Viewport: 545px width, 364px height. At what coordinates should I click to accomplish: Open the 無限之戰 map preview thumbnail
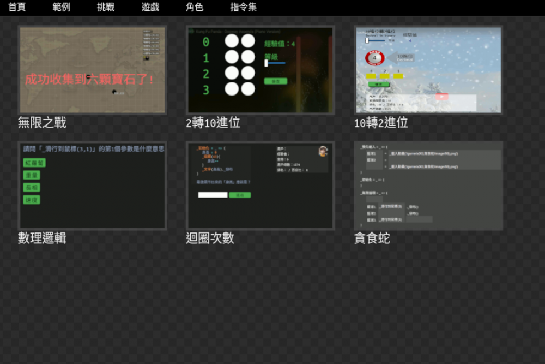(92, 70)
